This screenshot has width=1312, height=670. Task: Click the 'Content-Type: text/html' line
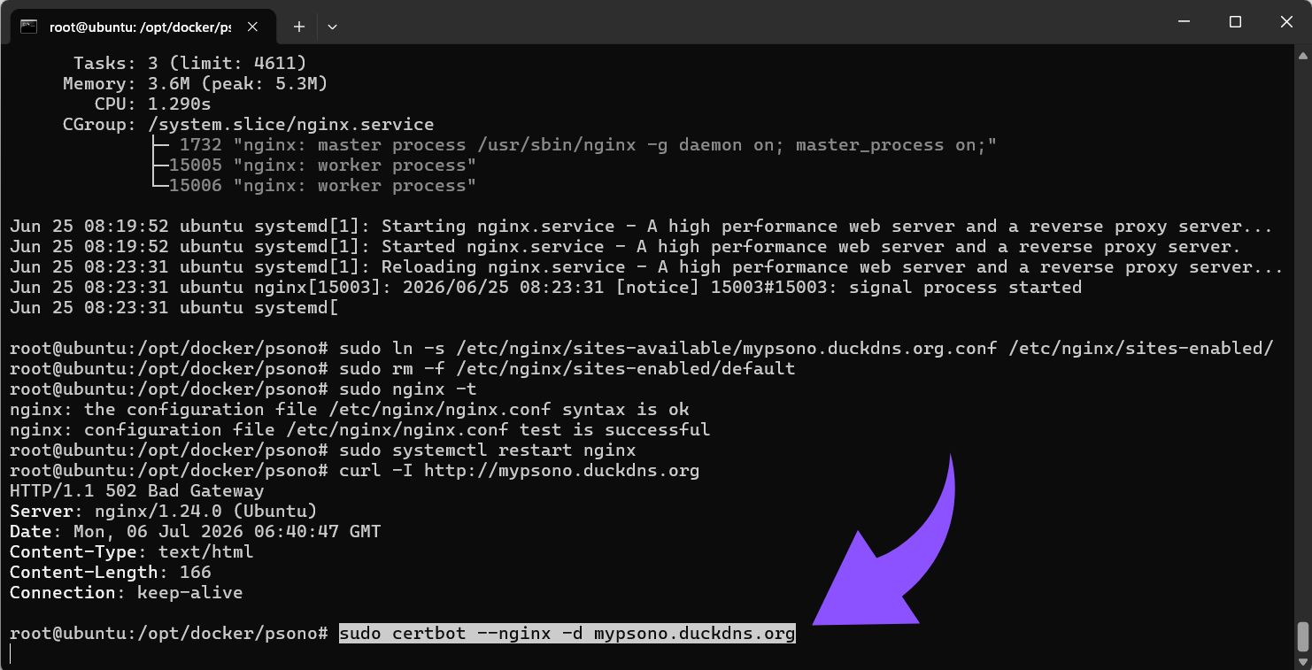pyautogui.click(x=132, y=552)
